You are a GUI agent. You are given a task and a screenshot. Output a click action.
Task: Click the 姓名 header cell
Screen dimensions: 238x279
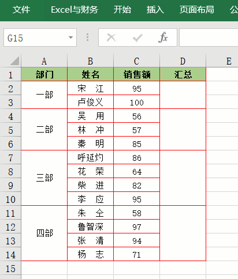pos(91,74)
